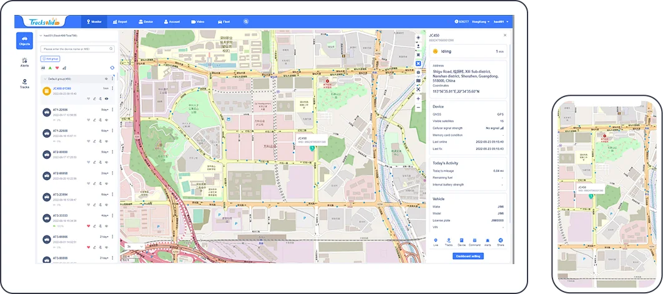Click the JC450 label on phone preview map

click(582, 187)
